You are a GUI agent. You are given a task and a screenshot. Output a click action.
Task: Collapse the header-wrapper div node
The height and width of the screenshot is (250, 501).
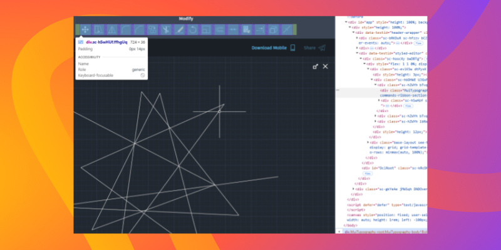(354, 32)
